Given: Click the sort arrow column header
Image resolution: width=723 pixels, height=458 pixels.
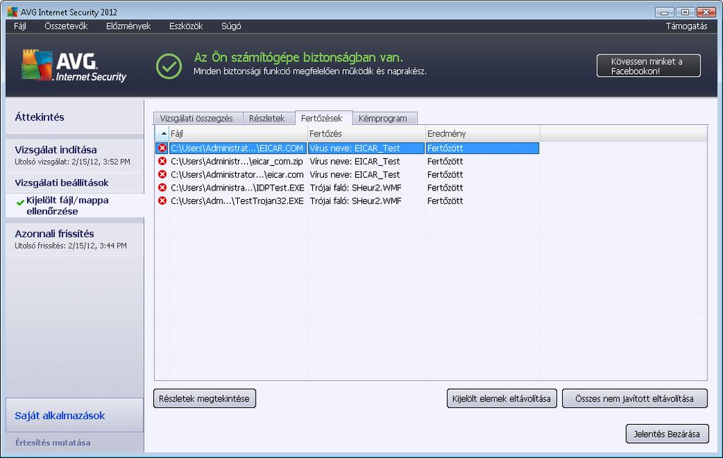Looking at the screenshot, I should (162, 133).
